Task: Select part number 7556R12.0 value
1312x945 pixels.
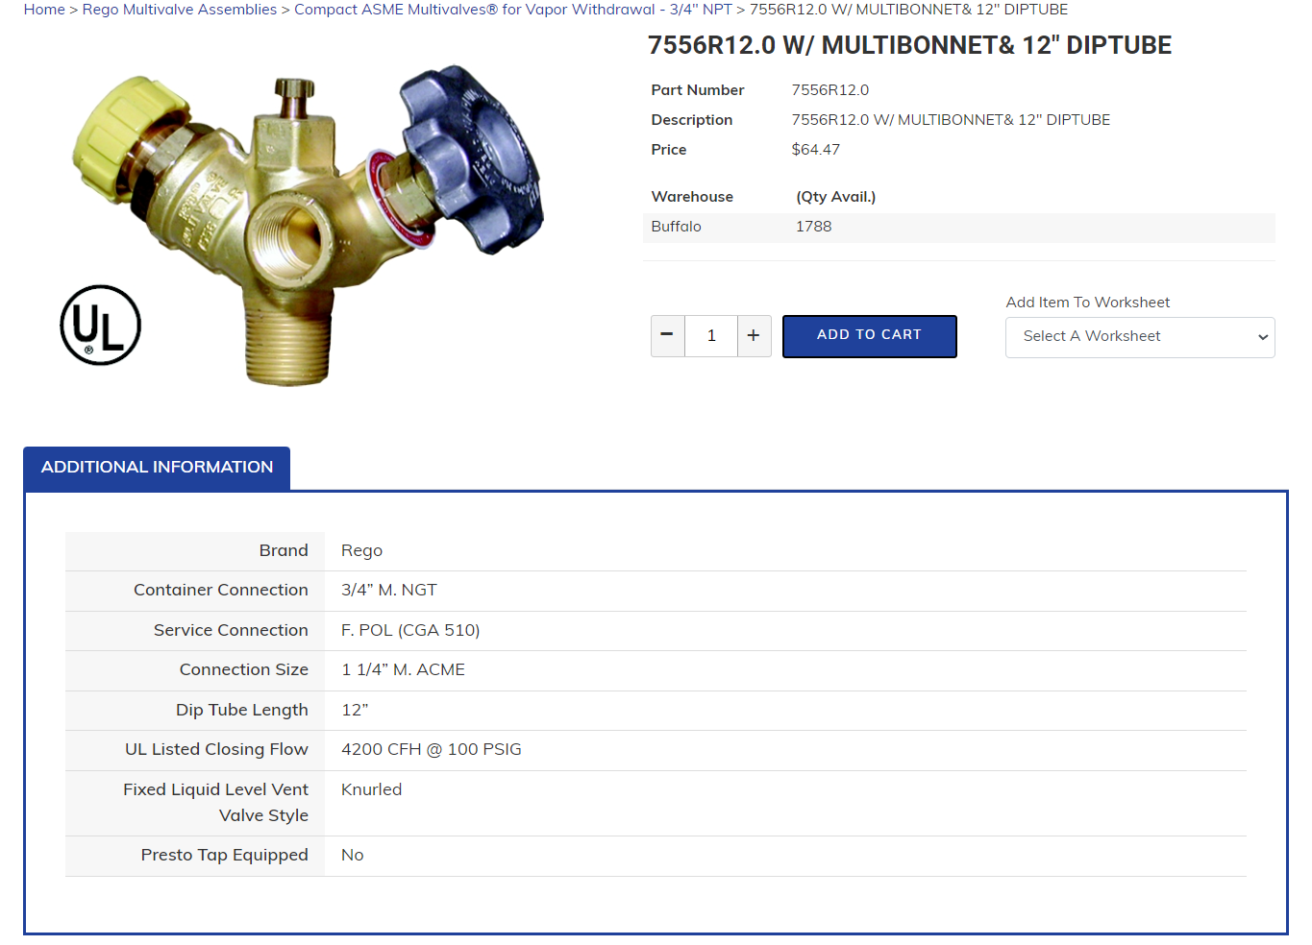Action: click(830, 90)
